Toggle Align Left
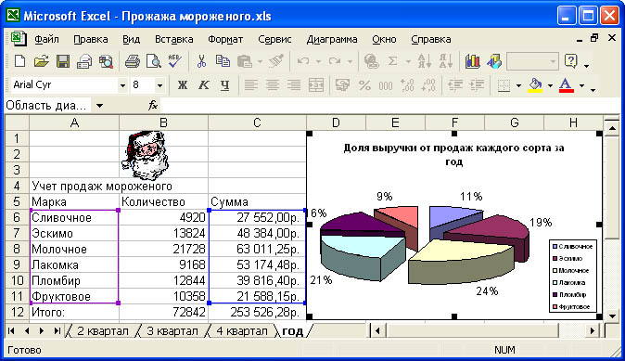625x361 pixels. tap(250, 85)
